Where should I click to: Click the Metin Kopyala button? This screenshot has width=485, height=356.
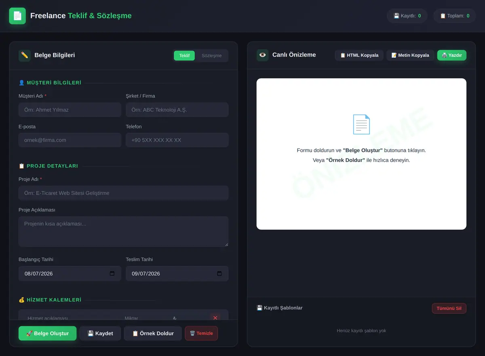click(410, 55)
